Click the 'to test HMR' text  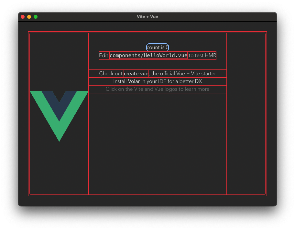tap(202, 56)
